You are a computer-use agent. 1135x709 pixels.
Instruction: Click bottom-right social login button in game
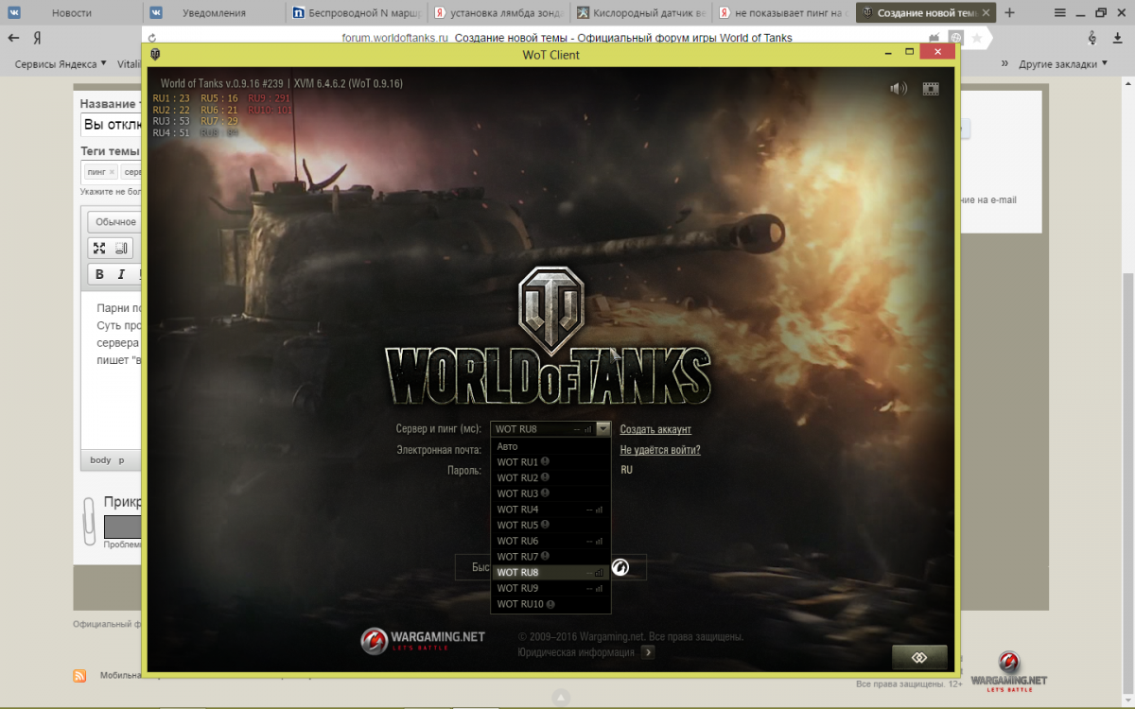click(919, 656)
